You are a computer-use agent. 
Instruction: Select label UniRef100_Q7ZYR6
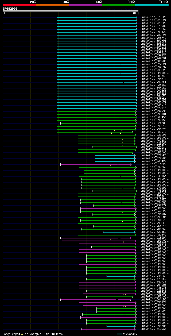coord(153,155)
